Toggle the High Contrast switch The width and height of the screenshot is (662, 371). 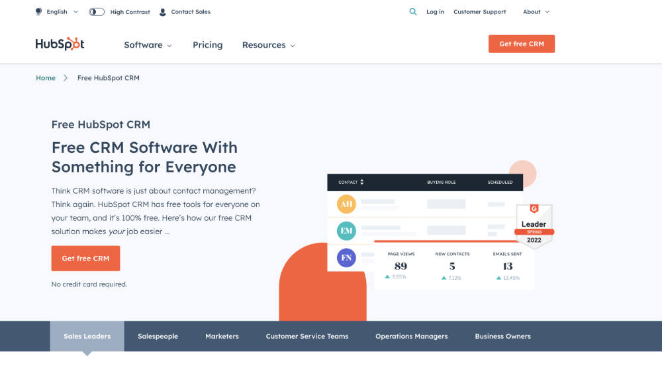[97, 12]
